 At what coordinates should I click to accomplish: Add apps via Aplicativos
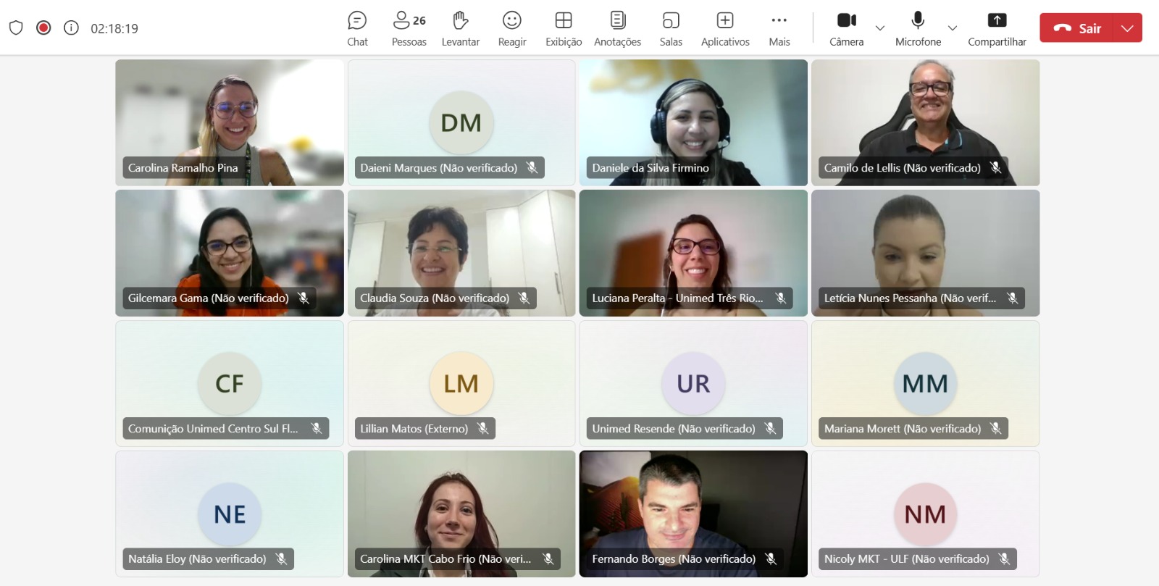[725, 28]
